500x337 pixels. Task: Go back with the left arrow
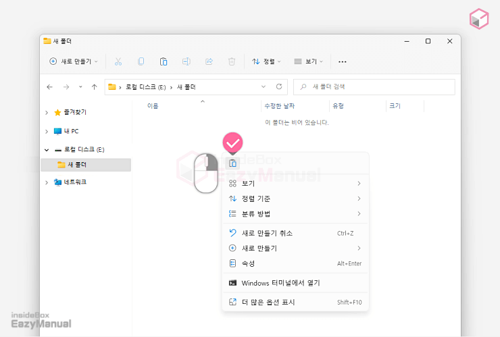pyautogui.click(x=49, y=86)
